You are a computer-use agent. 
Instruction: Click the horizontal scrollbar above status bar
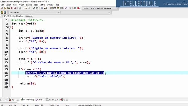pyautogui.click(x=103, y=102)
